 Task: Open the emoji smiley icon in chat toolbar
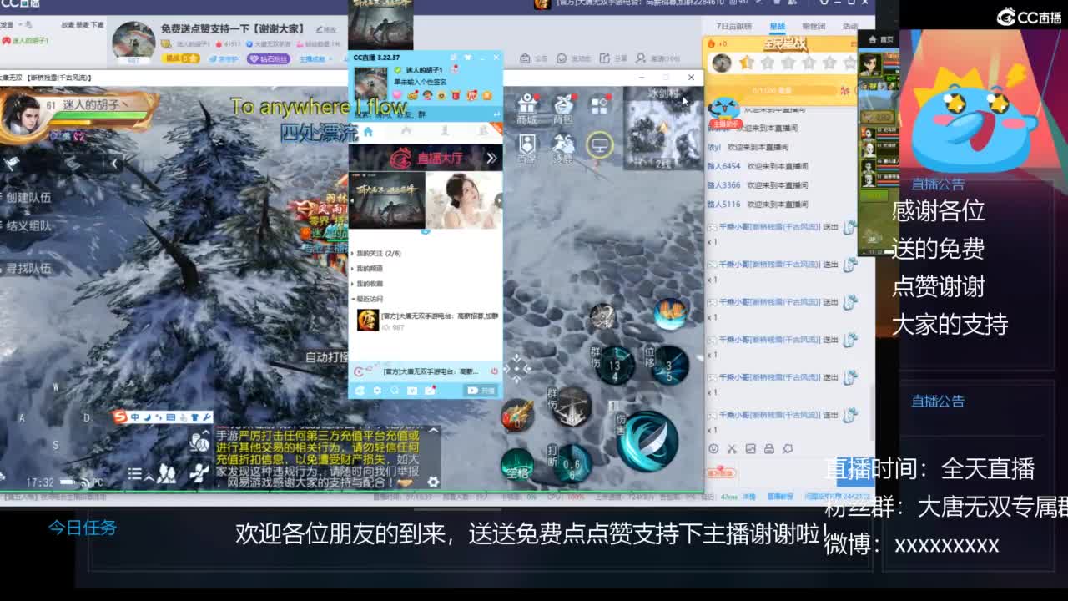(713, 449)
